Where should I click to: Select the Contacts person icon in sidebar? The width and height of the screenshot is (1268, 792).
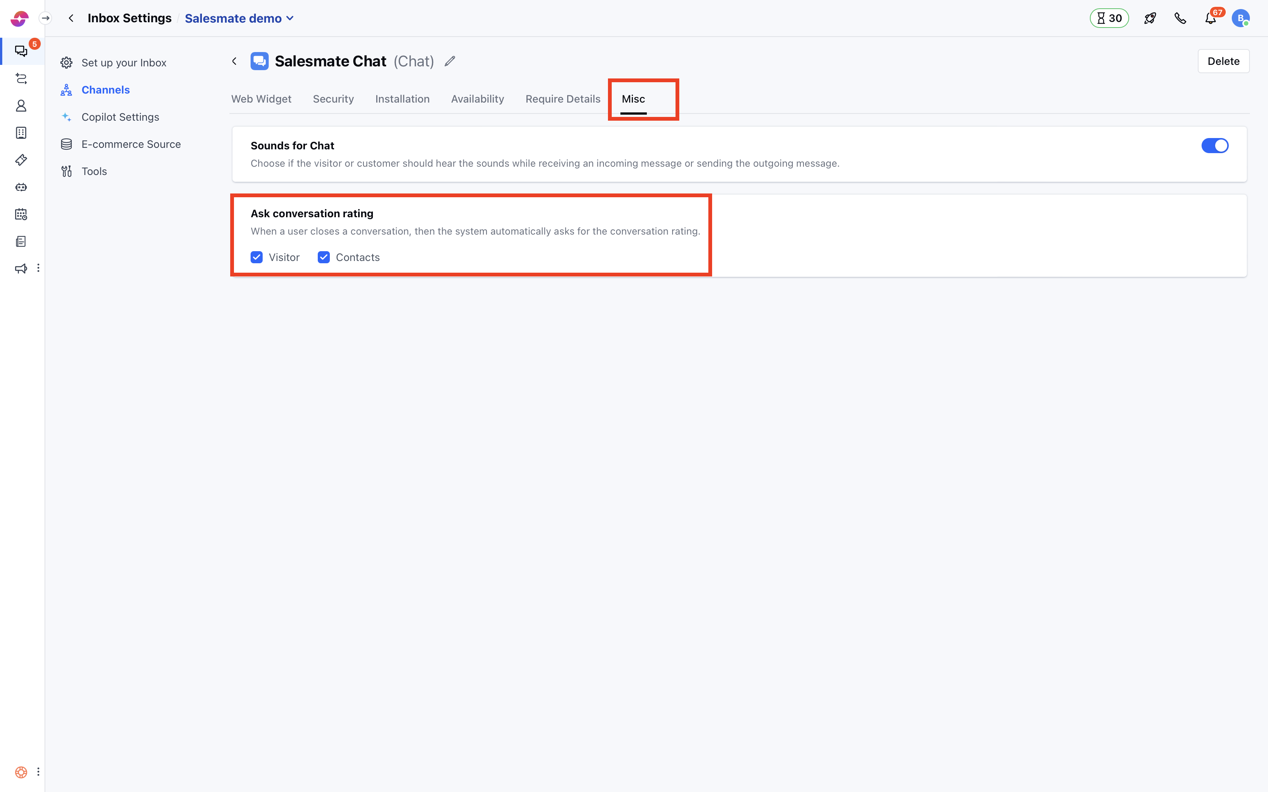pos(21,105)
